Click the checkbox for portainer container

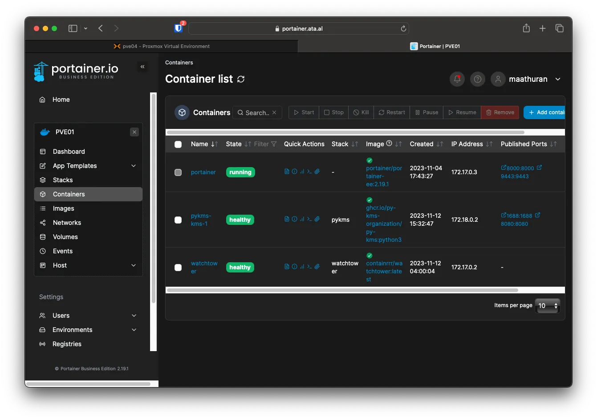coord(178,172)
